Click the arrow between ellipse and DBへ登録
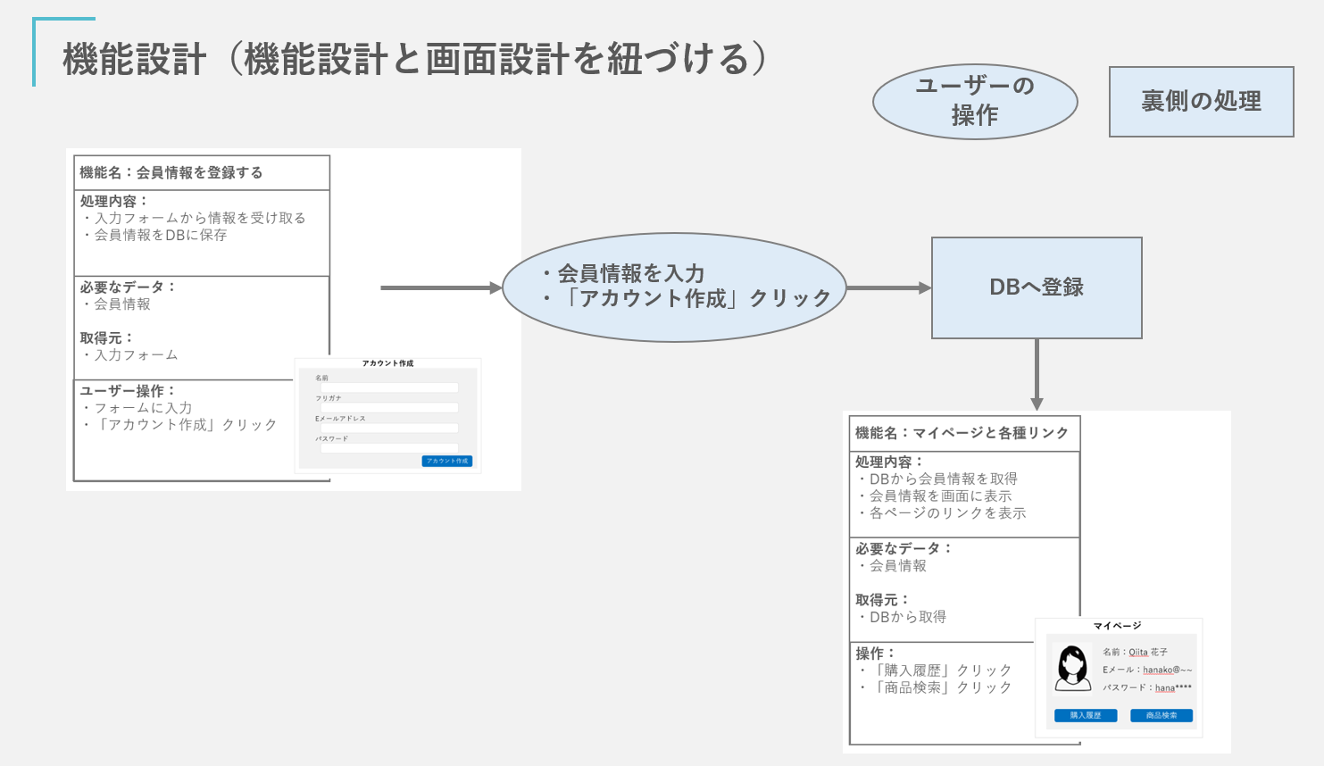 [889, 287]
